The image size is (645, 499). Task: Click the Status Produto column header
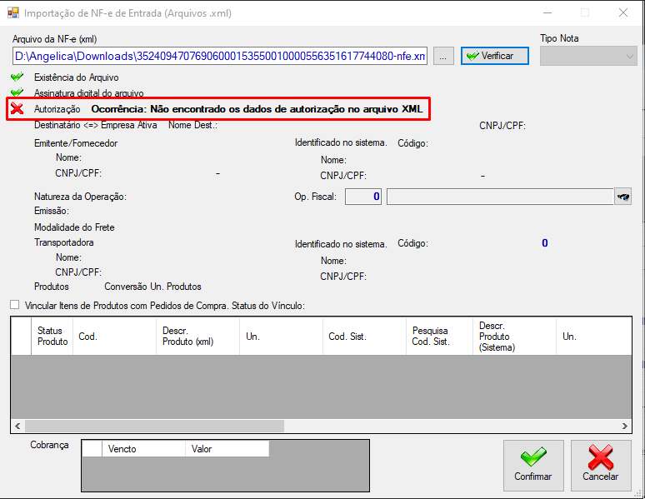click(52, 336)
